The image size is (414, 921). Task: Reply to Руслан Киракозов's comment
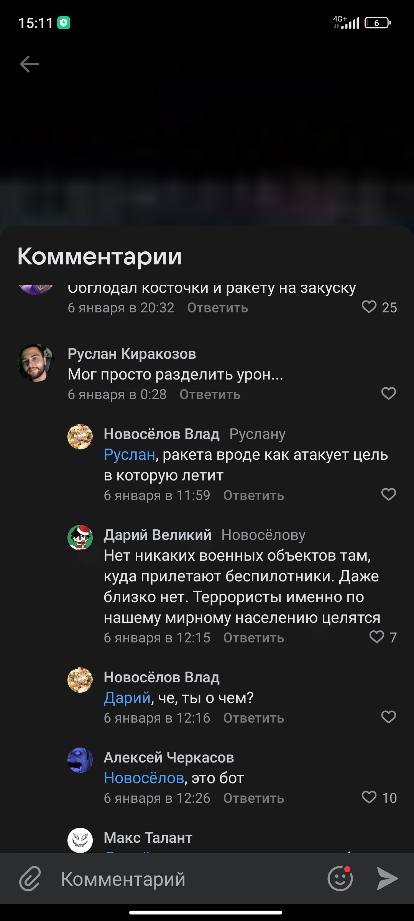point(210,394)
